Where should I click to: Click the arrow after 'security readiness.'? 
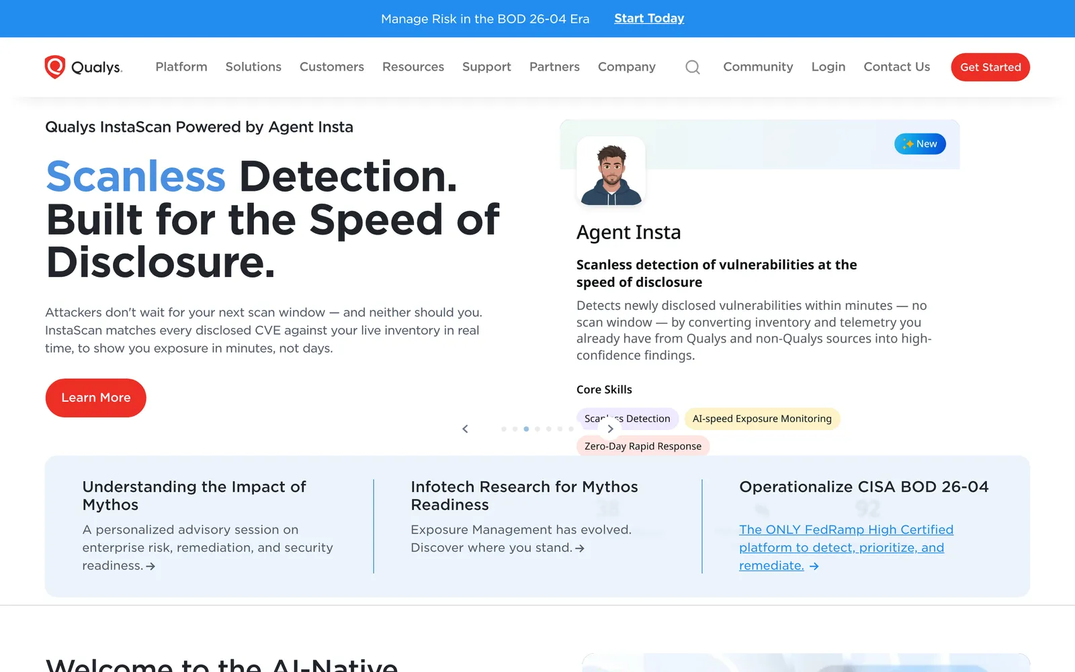click(150, 566)
